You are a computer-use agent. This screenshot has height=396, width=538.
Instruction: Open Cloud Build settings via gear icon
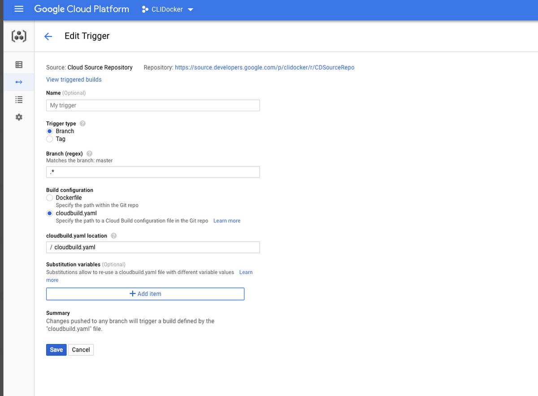click(18, 117)
